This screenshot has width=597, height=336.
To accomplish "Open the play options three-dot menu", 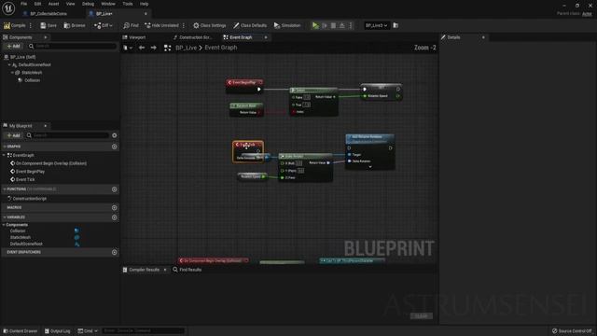I will coord(351,25).
